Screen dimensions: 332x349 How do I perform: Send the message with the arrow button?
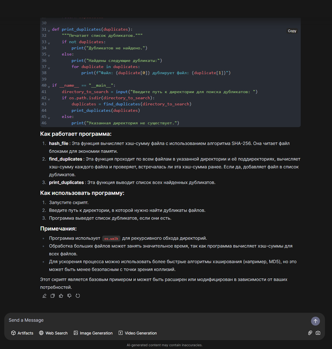coord(315,321)
